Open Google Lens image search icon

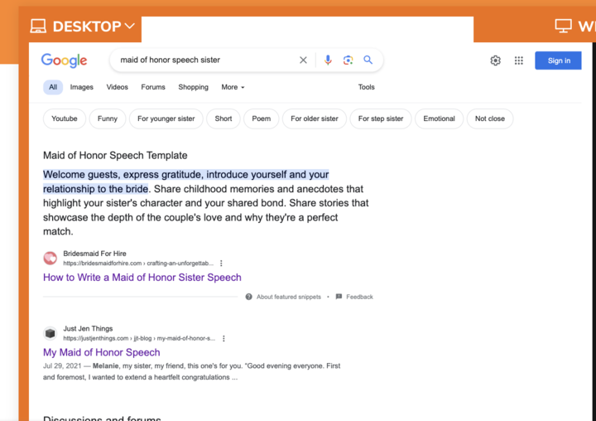(348, 60)
